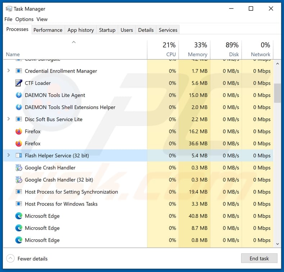The image size is (284, 272).
Task: Click the Host Process for Setting Synchronization icon
Action: [x=19, y=192]
